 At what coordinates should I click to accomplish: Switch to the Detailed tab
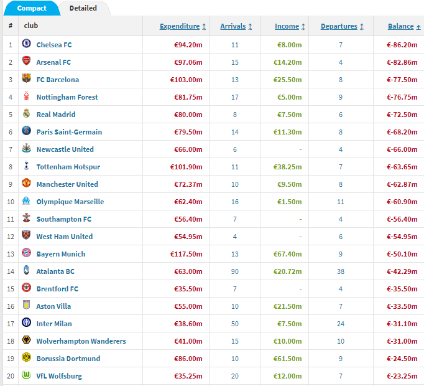click(83, 9)
